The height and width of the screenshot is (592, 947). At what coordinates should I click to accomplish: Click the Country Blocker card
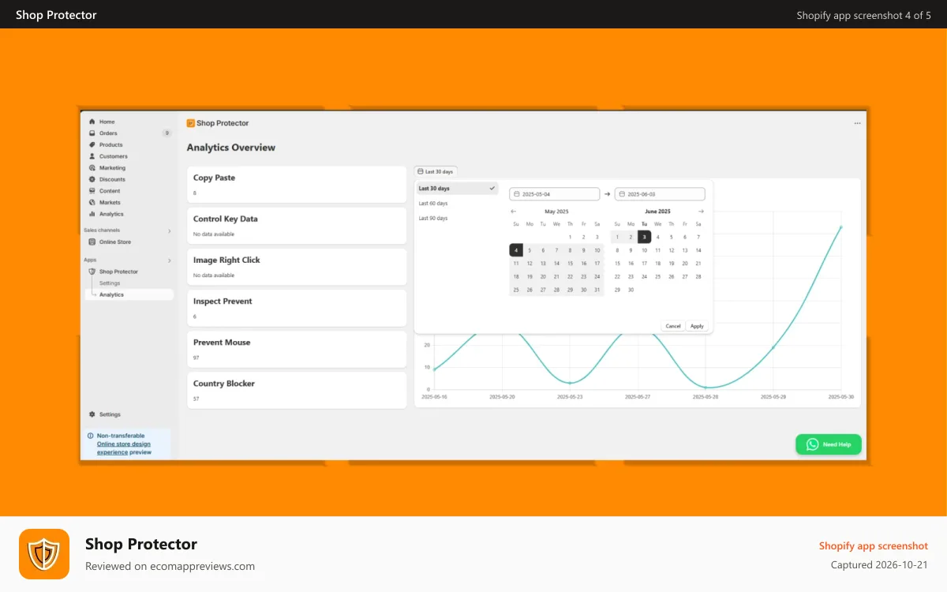[297, 390]
